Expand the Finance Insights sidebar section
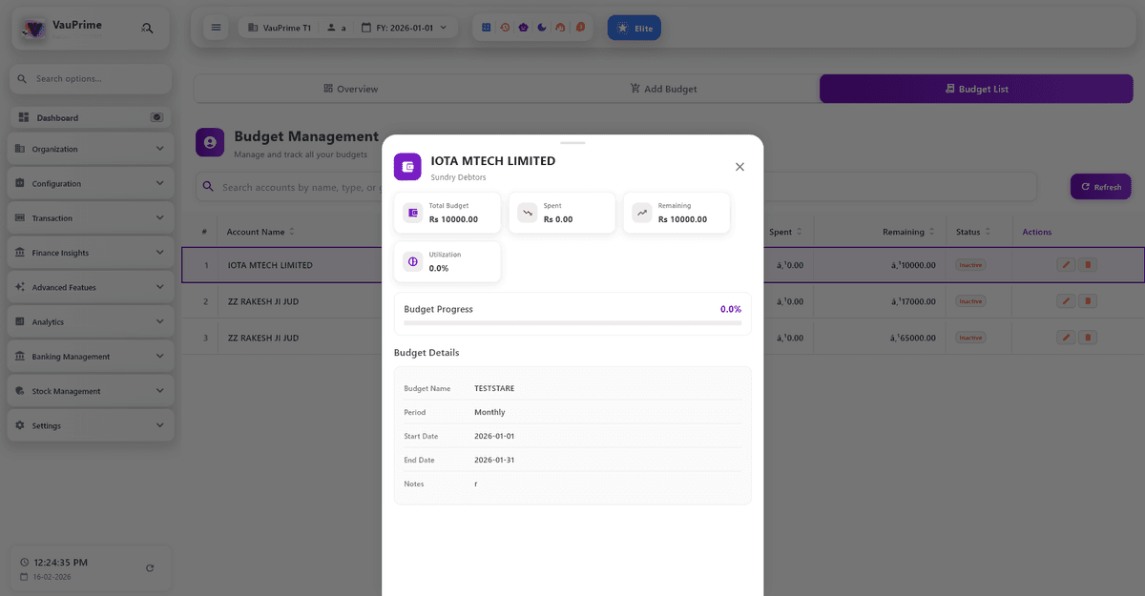Image resolution: width=1145 pixels, height=596 pixels. pos(91,253)
